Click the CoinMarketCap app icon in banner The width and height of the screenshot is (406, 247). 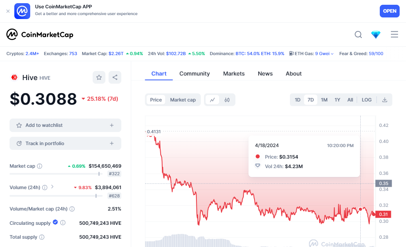(22, 11)
